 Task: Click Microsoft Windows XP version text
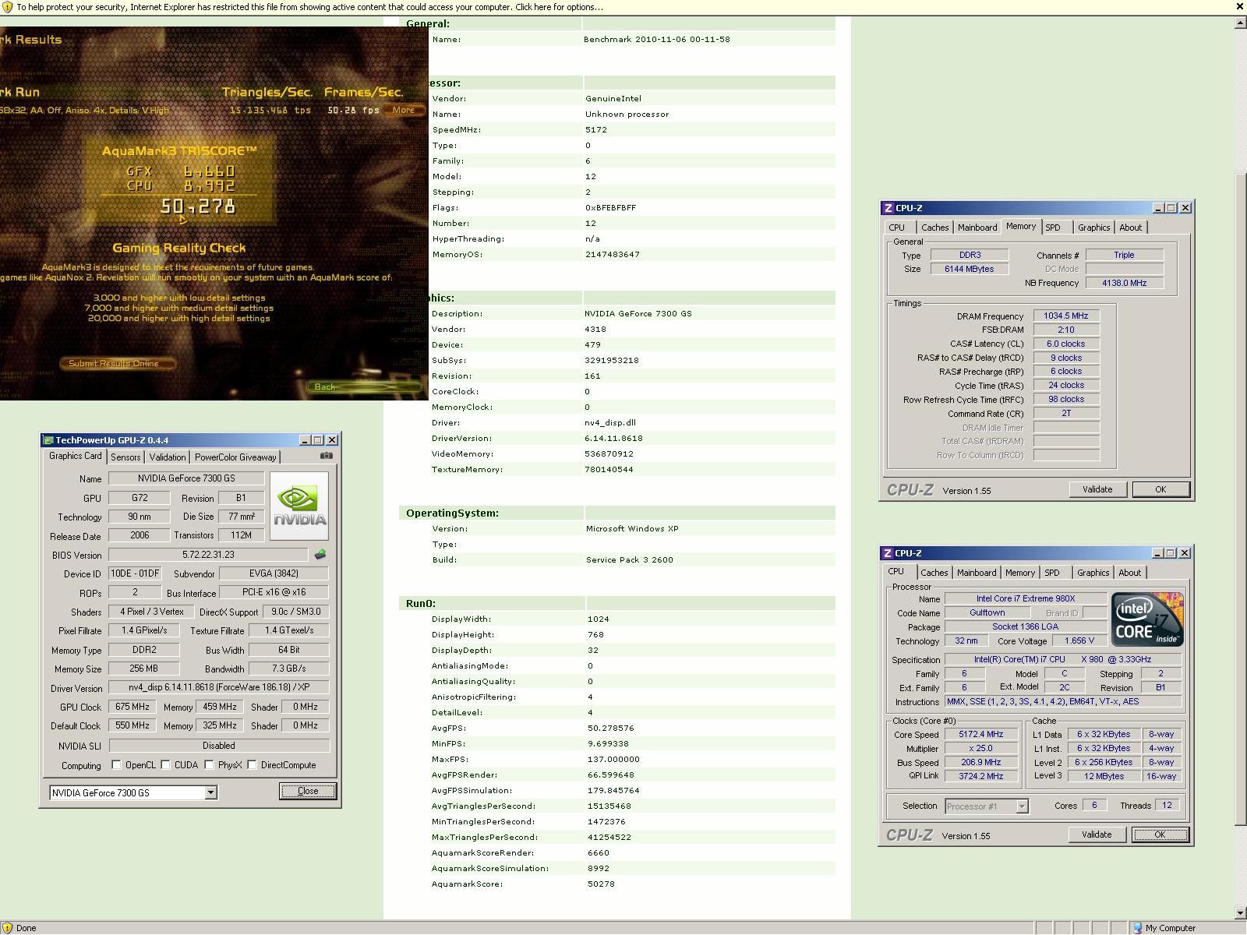pyautogui.click(x=632, y=528)
